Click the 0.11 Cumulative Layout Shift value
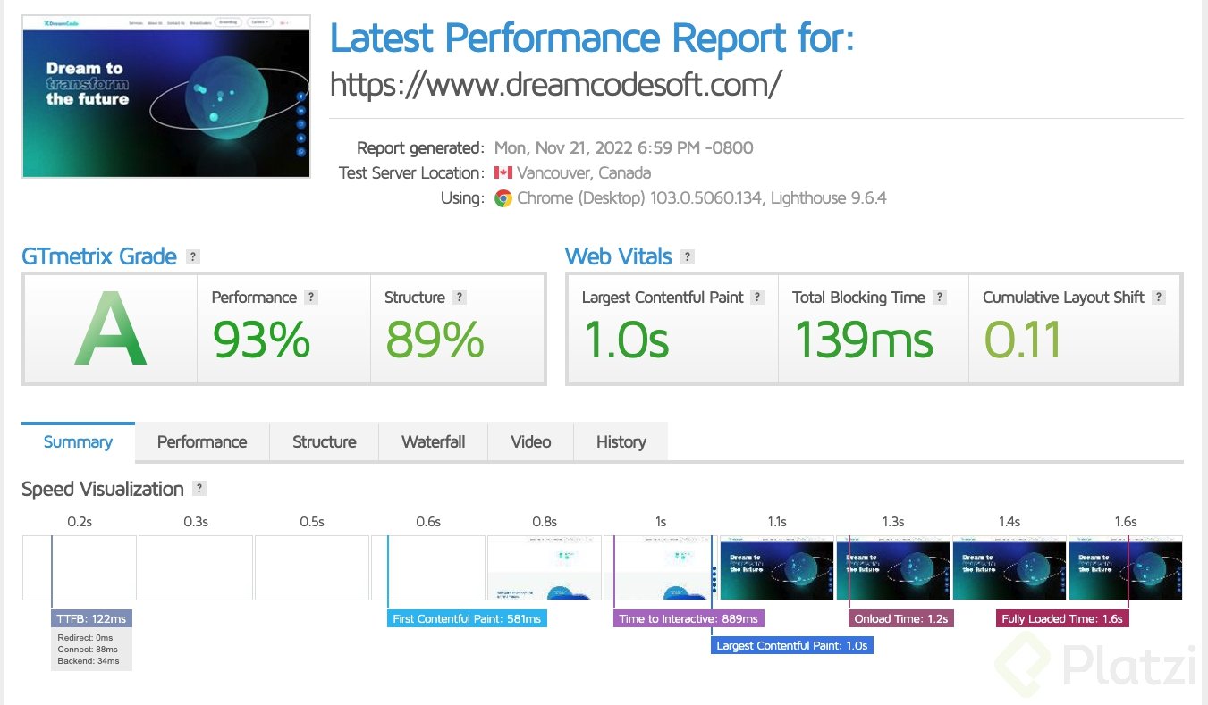This screenshot has height=705, width=1208. (1023, 340)
